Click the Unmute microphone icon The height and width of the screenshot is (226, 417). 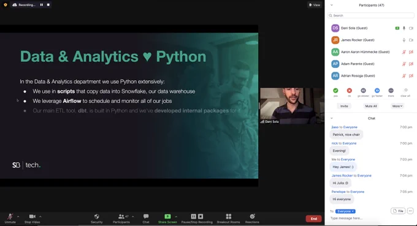(x=10, y=216)
